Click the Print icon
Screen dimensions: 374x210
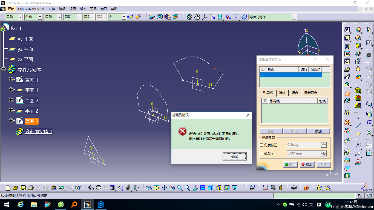[x=31, y=188]
